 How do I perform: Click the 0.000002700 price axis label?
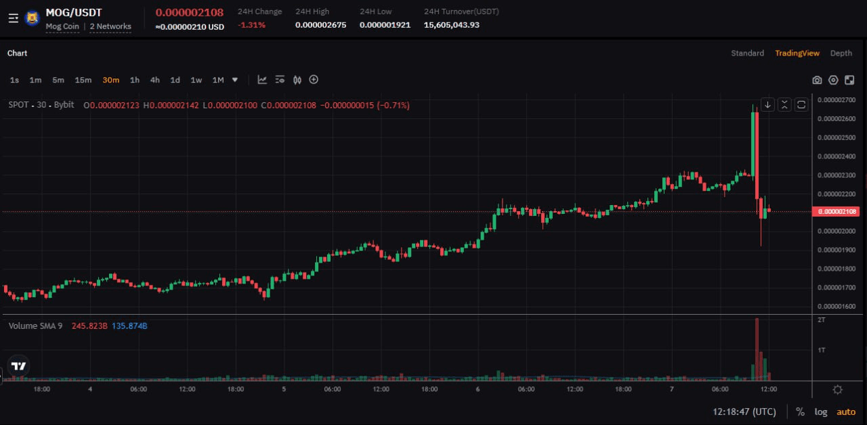coord(837,100)
